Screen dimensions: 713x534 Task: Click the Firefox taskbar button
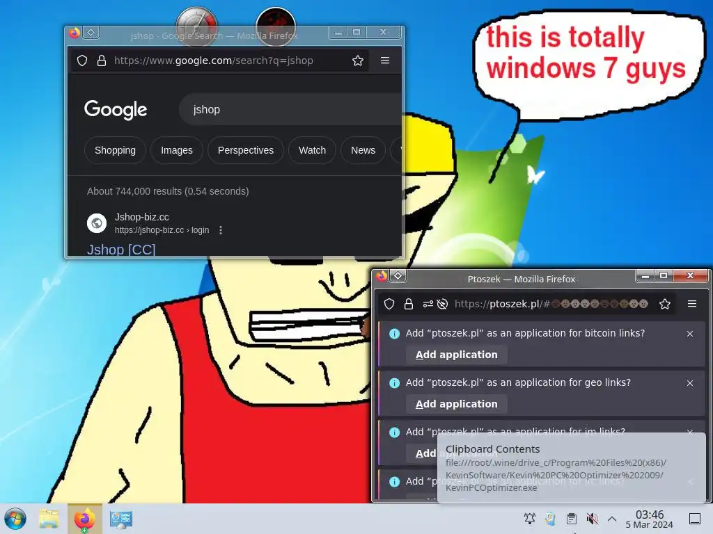[85, 519]
